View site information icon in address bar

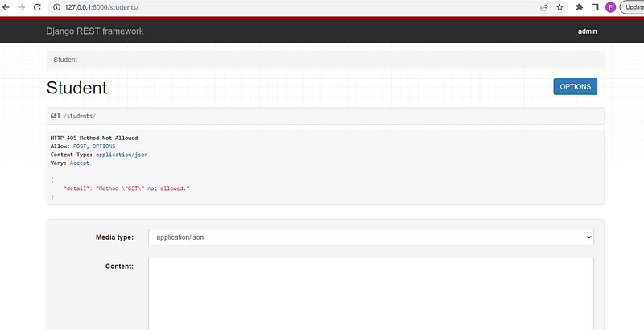click(56, 7)
